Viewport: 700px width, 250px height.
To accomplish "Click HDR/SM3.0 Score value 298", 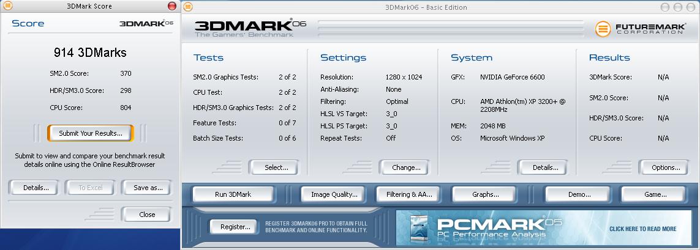I will click(126, 90).
